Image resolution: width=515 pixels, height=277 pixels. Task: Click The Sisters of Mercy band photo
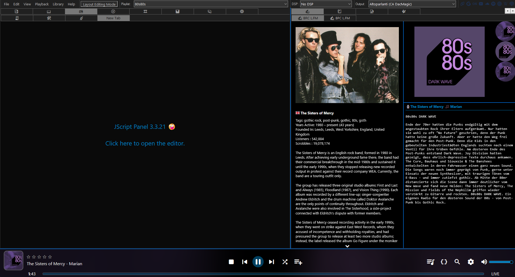click(347, 65)
